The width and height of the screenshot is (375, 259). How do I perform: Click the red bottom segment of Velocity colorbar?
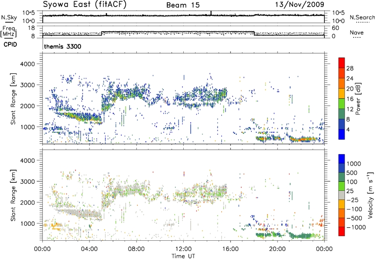342,231
